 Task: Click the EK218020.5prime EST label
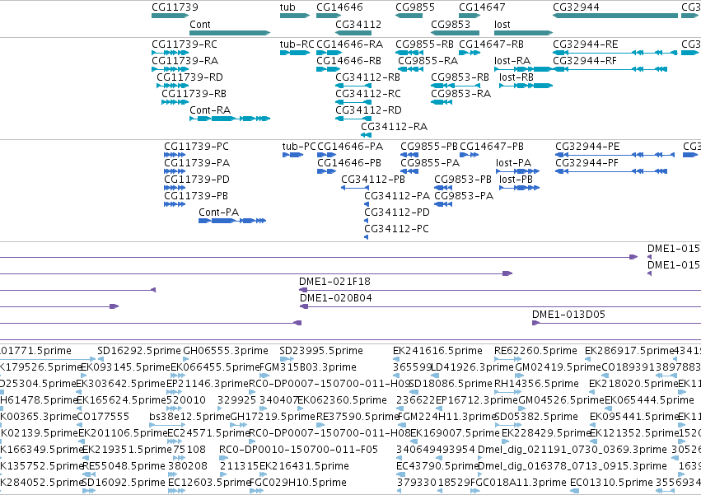pos(633,384)
